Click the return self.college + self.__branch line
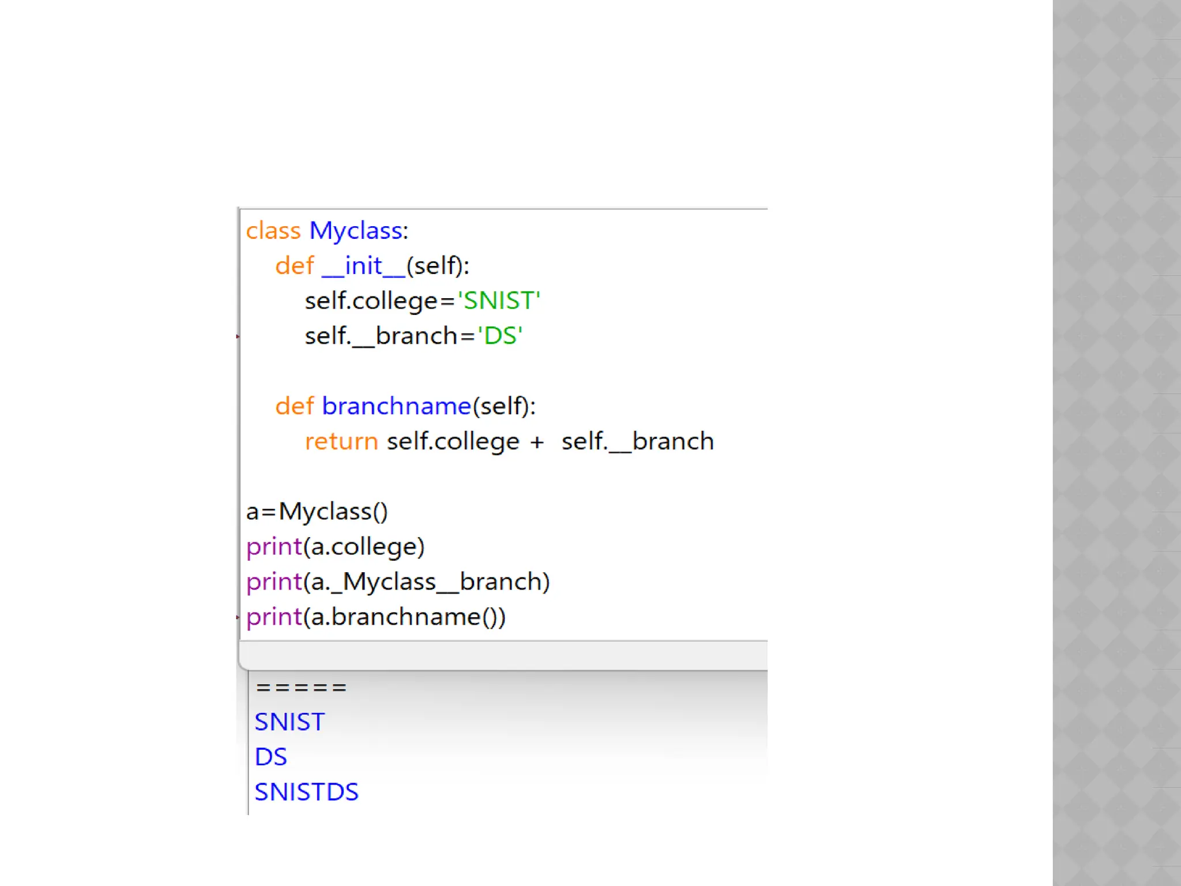 point(509,441)
